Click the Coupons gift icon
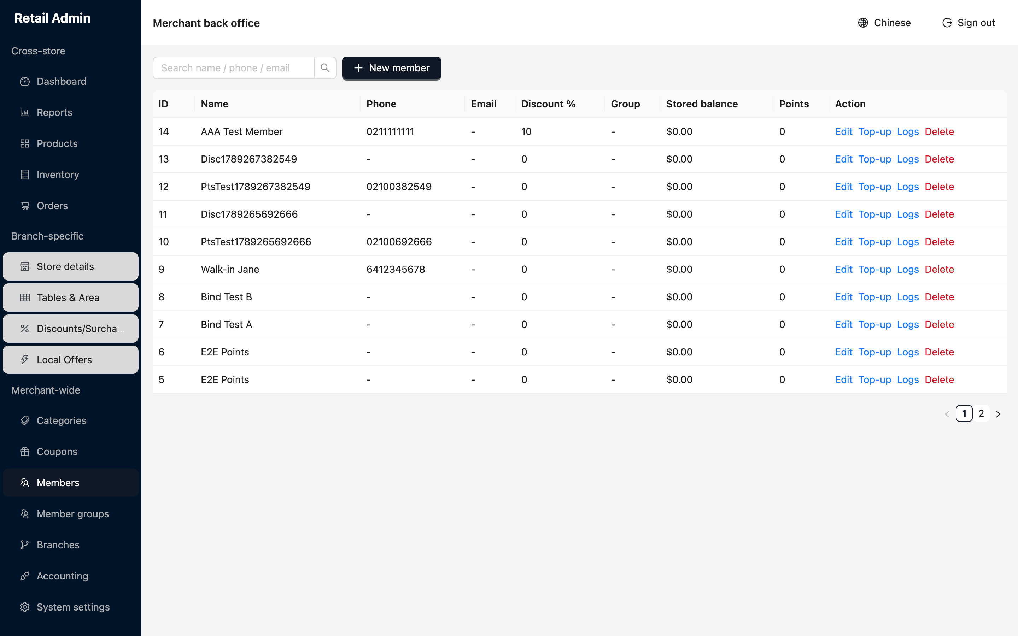This screenshot has height=636, width=1018. pyautogui.click(x=25, y=451)
